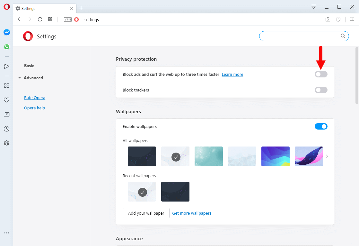The width and height of the screenshot is (359, 246).
Task: Open History clock in the sidebar
Action: (7, 129)
